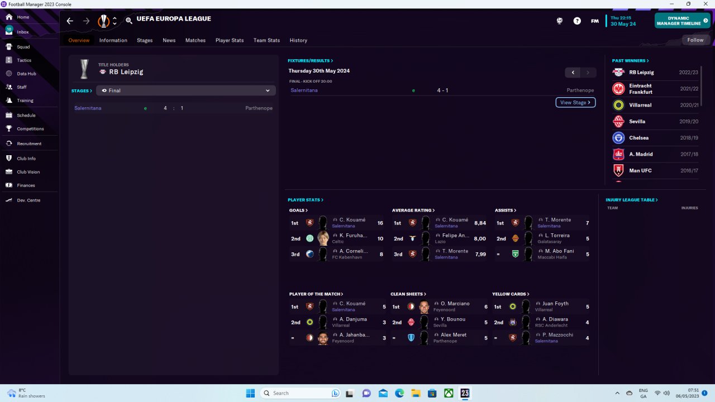Viewport: 715px width, 402px height.
Task: Open the Dynamic Manager Timeline
Action: [683, 21]
